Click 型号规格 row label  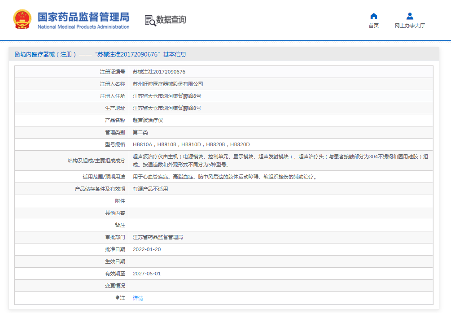click(115, 144)
